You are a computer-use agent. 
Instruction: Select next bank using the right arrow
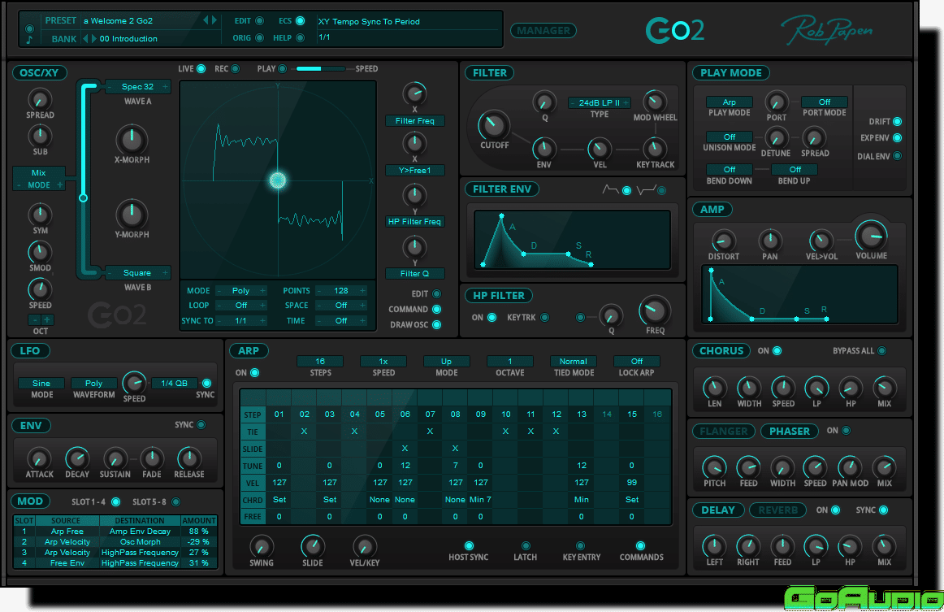pyautogui.click(x=93, y=38)
